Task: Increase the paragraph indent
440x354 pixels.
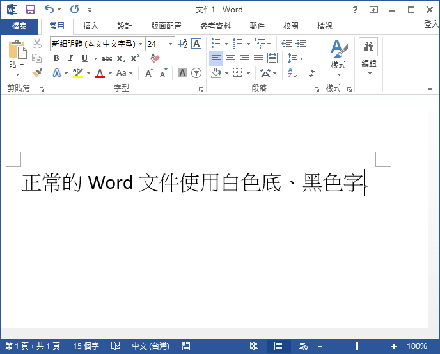Action: [x=301, y=44]
